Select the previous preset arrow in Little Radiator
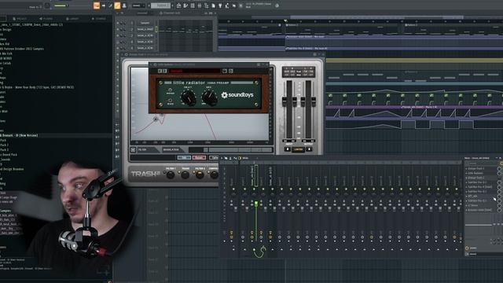This screenshot has width=503, height=283. [160, 71]
